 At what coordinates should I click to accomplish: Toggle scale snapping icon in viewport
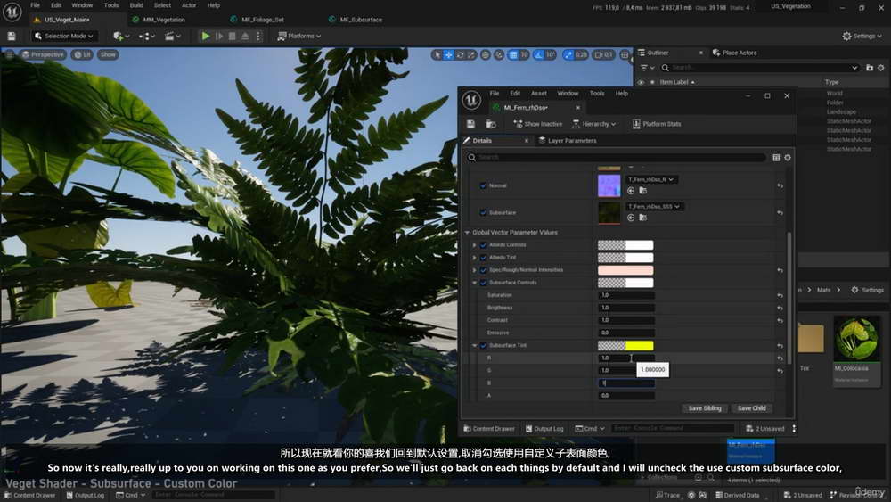click(x=568, y=54)
